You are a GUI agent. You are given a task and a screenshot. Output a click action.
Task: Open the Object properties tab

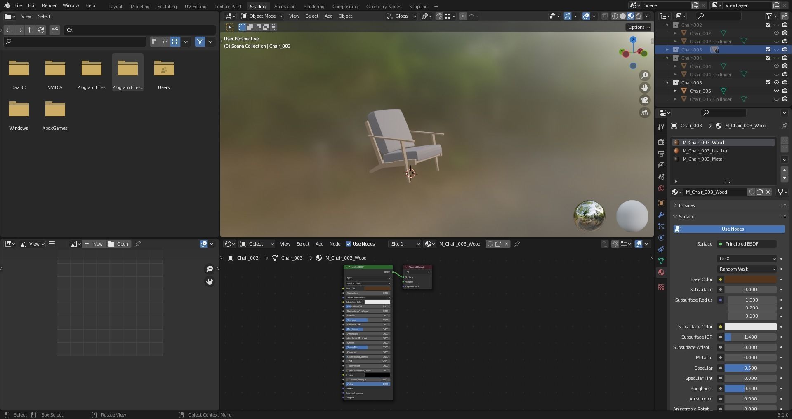click(661, 203)
